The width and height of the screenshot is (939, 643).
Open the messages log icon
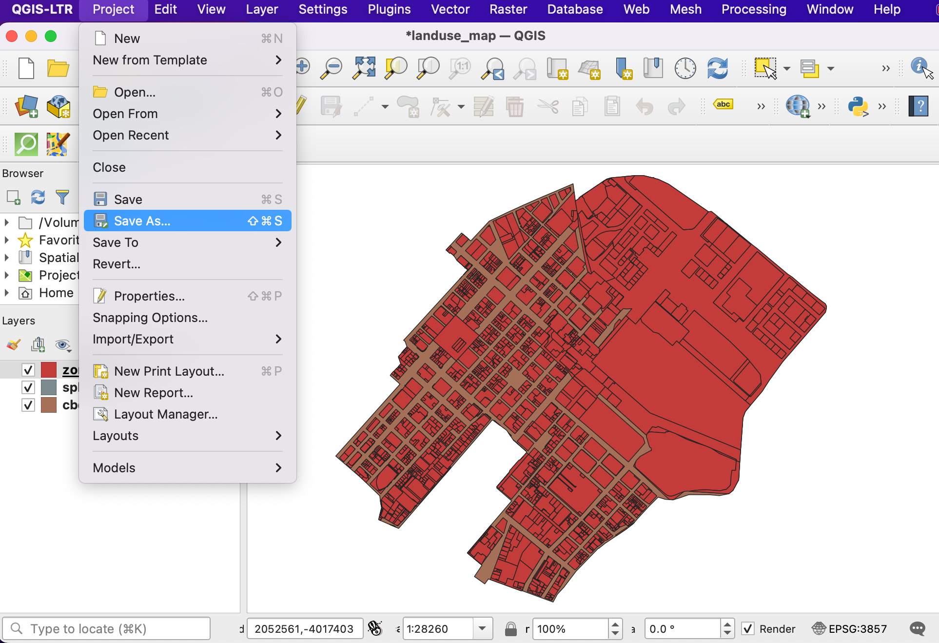[917, 628]
